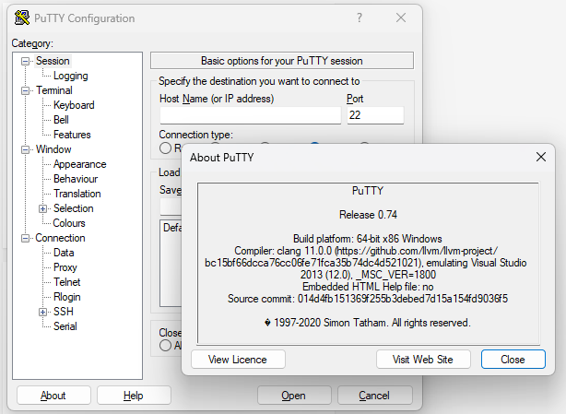
Task: Click the Close button in About PuTTY
Action: (513, 360)
